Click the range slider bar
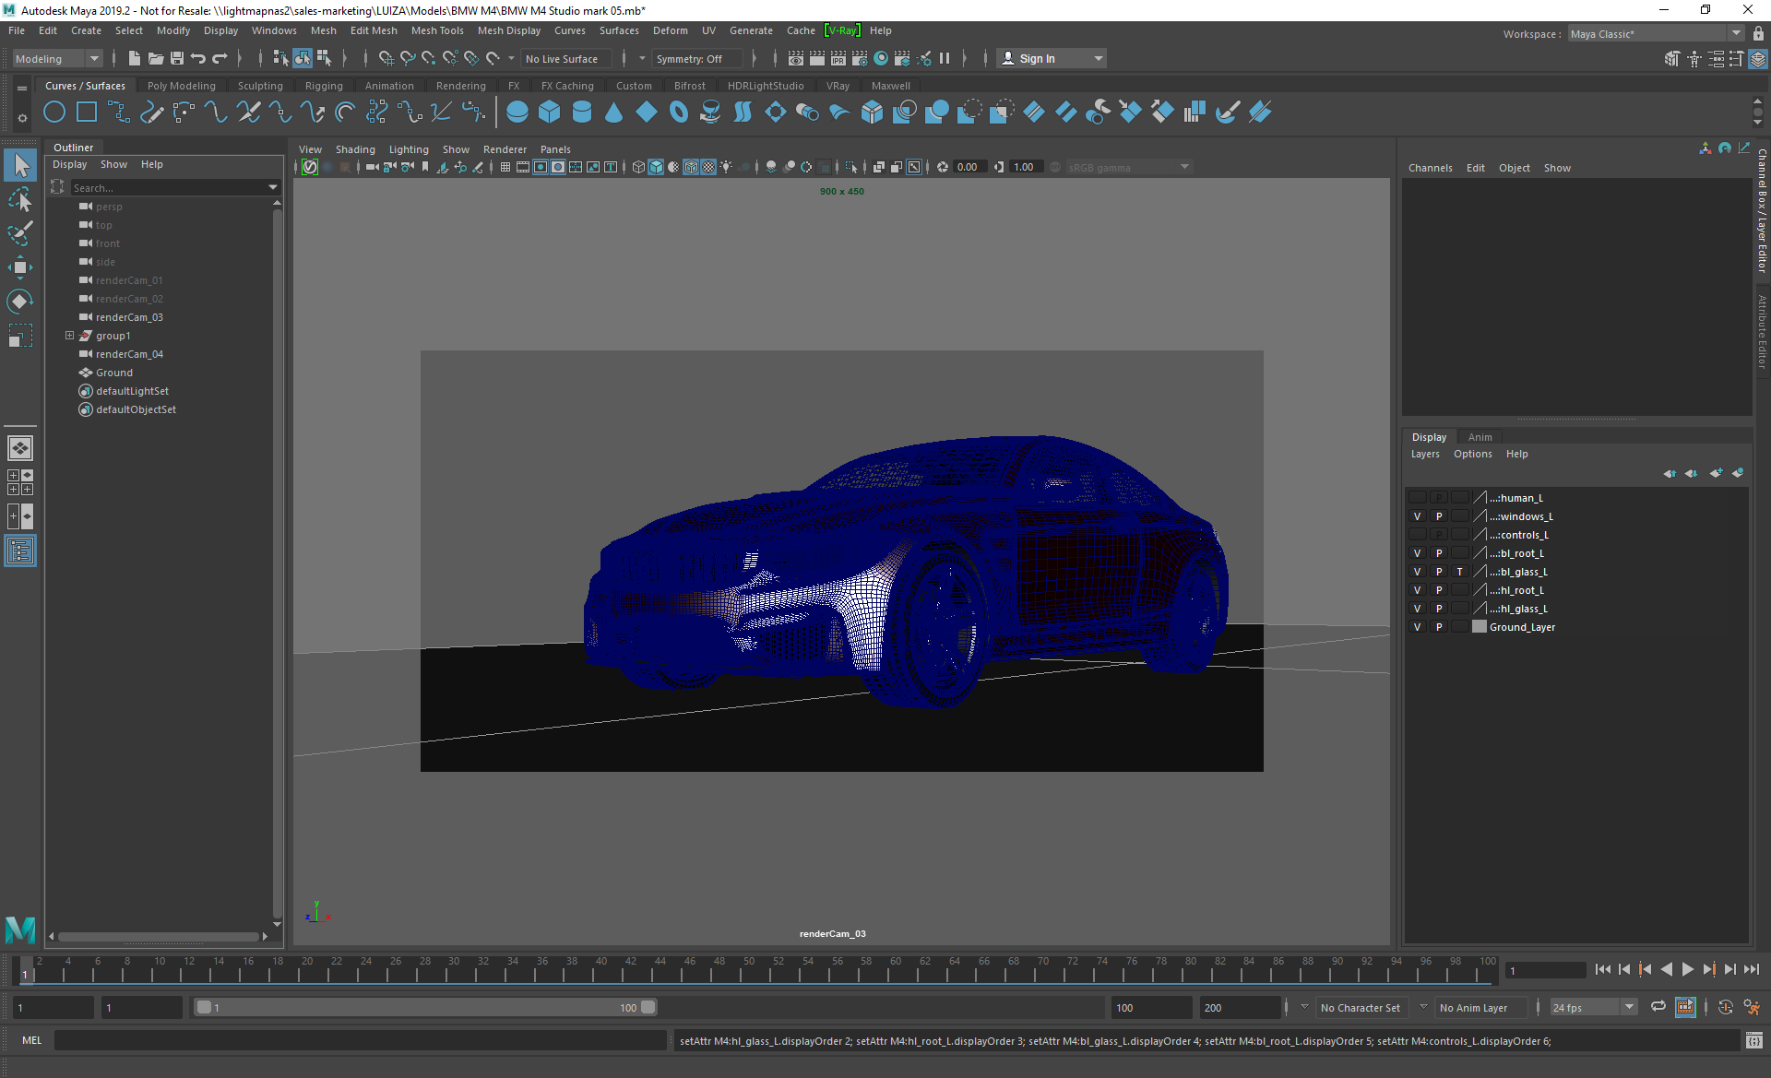Image resolution: width=1771 pixels, height=1078 pixels. tap(426, 1007)
